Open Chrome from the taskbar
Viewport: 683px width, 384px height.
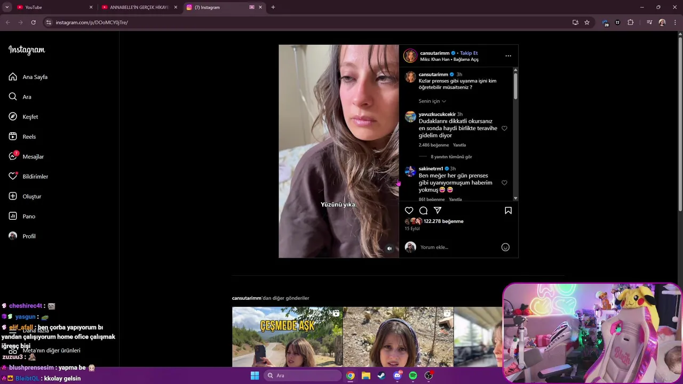pyautogui.click(x=350, y=375)
